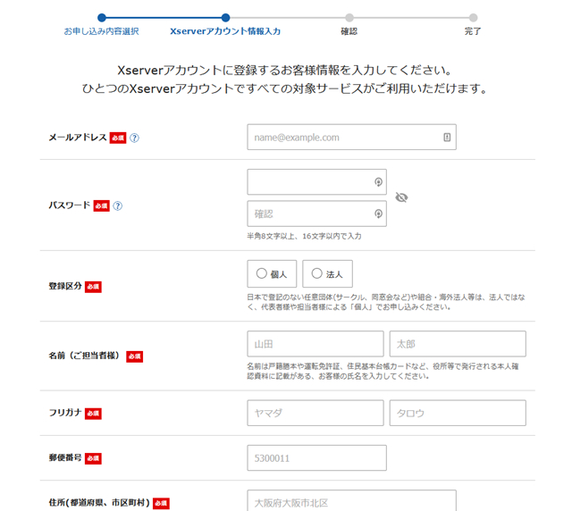Click the 完了 step label
The height and width of the screenshot is (511, 572).
pos(473,31)
